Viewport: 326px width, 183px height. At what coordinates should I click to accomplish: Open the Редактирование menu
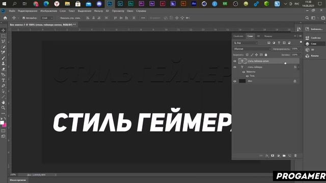(x=28, y=11)
